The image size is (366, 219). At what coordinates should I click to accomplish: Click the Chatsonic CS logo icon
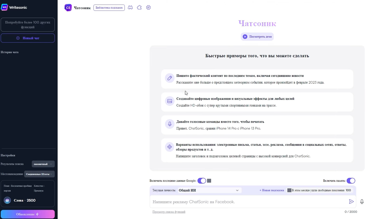(x=68, y=8)
